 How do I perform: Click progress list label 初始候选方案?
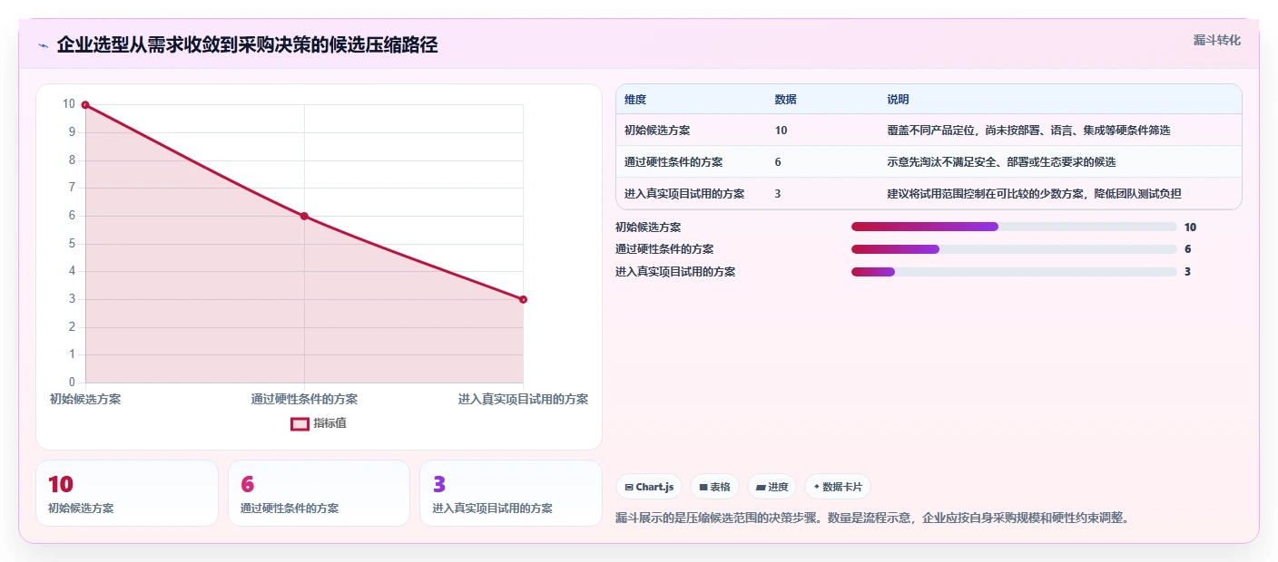pyautogui.click(x=648, y=228)
